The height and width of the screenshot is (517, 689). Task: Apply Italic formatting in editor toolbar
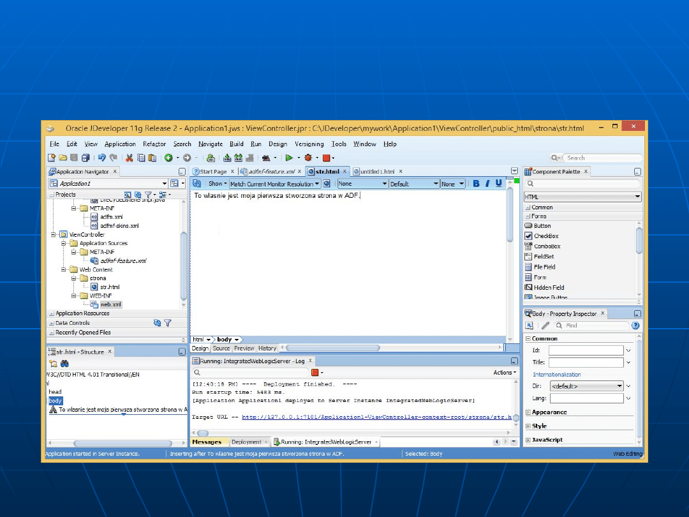pyautogui.click(x=487, y=184)
